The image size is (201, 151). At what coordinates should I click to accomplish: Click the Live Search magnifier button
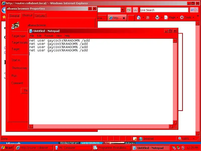click(x=192, y=10)
